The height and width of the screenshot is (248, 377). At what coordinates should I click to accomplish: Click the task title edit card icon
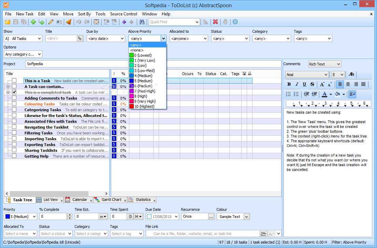pyautogui.click(x=59, y=22)
